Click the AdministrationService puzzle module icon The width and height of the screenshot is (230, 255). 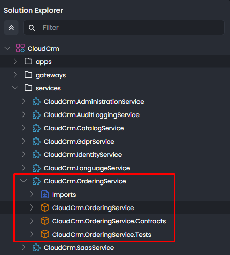[x=37, y=102]
